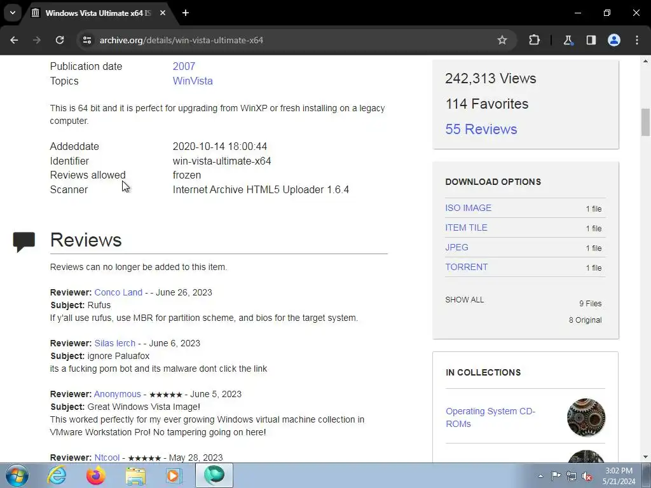This screenshot has height=488, width=651.
Task: Select the Windows Vista Ultimate x64 tab
Action: coord(97,13)
